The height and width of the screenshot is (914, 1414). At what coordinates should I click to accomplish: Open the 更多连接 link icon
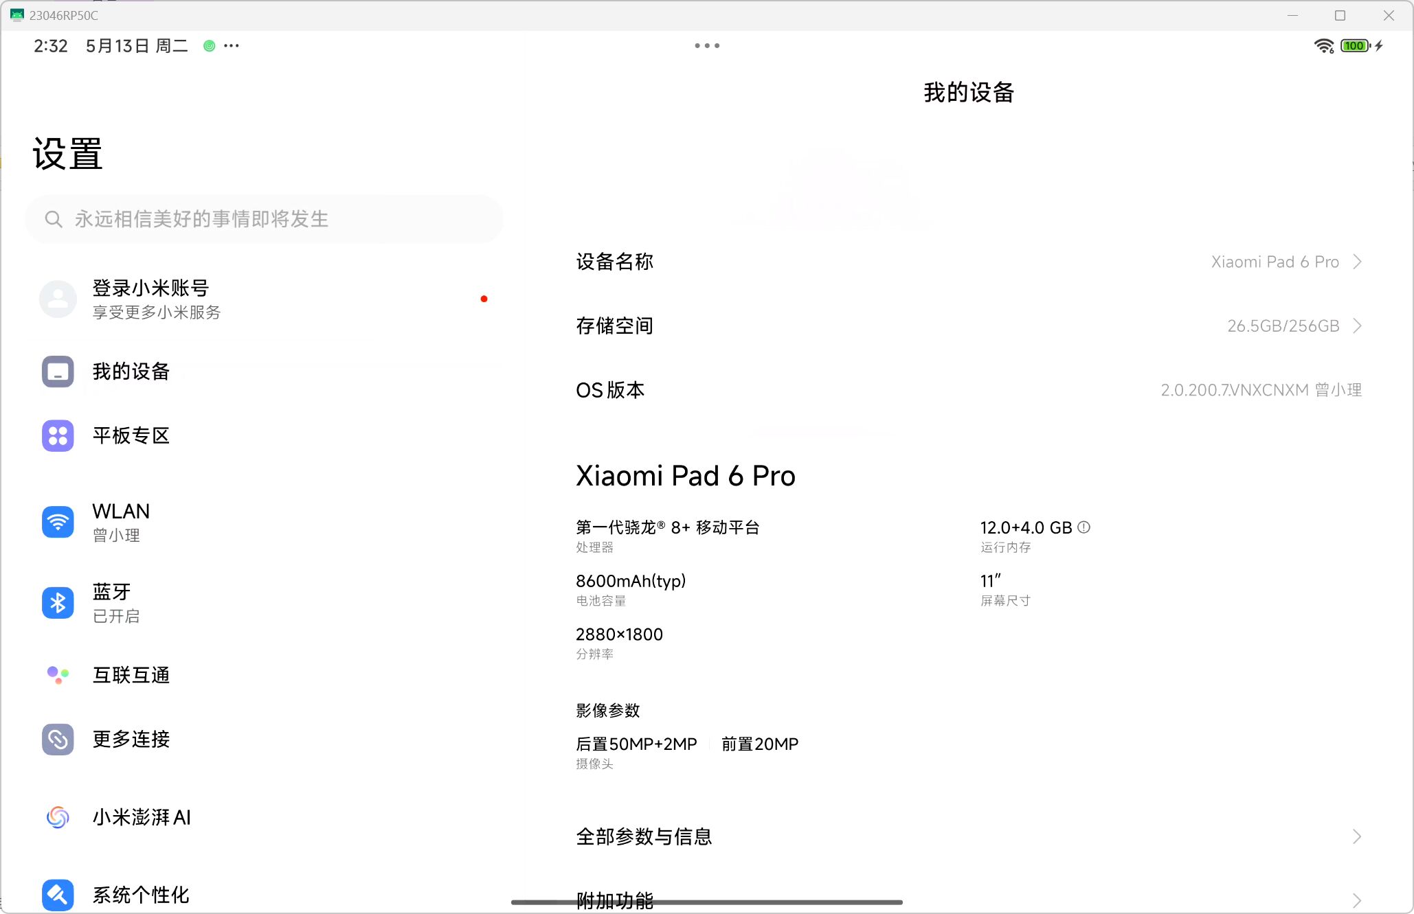(x=58, y=740)
